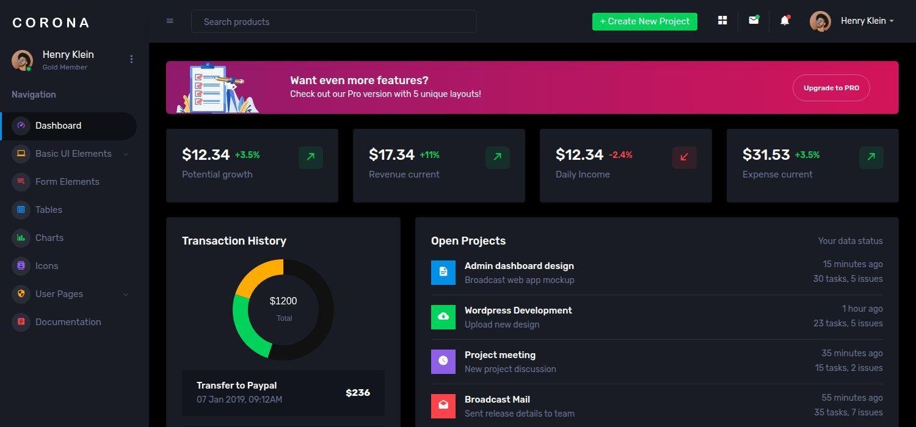
Task: Click the $236 transaction amount
Action: pyautogui.click(x=358, y=393)
